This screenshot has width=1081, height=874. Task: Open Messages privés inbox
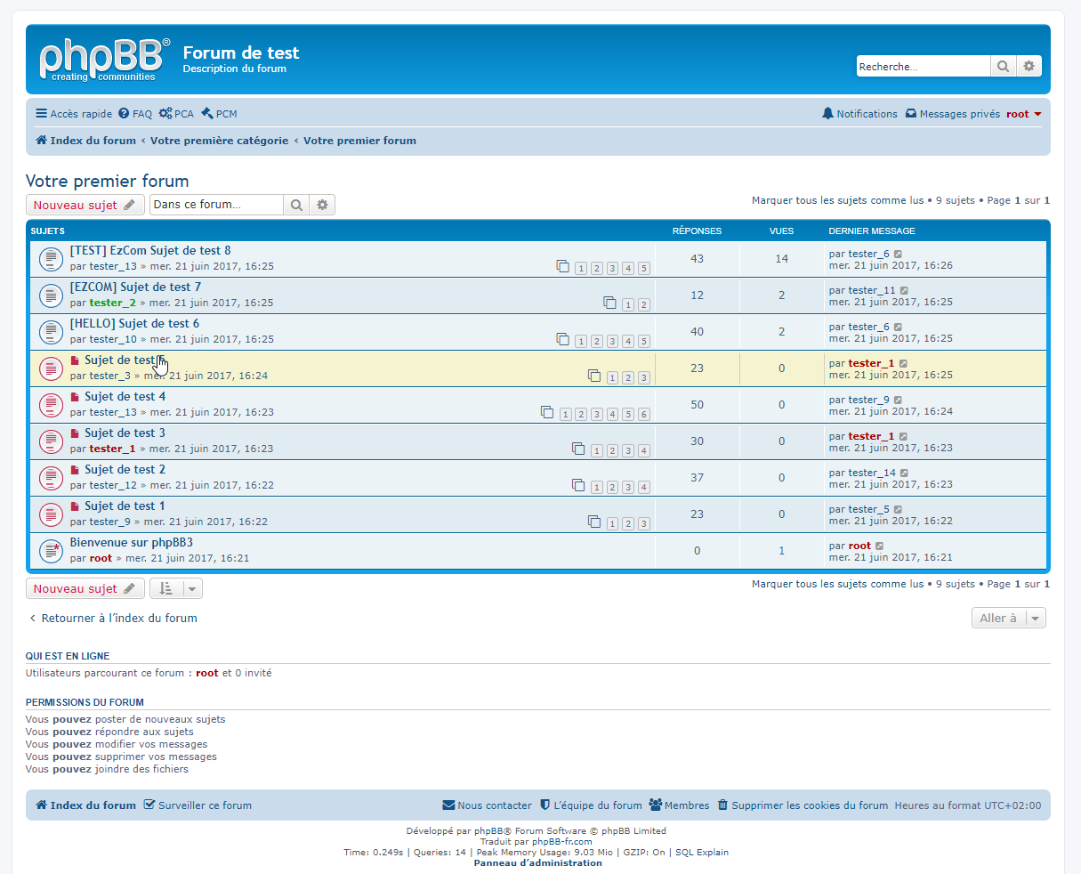click(x=953, y=114)
